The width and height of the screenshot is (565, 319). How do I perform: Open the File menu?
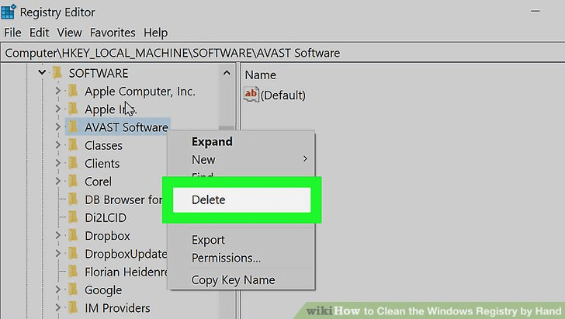pyautogui.click(x=12, y=33)
